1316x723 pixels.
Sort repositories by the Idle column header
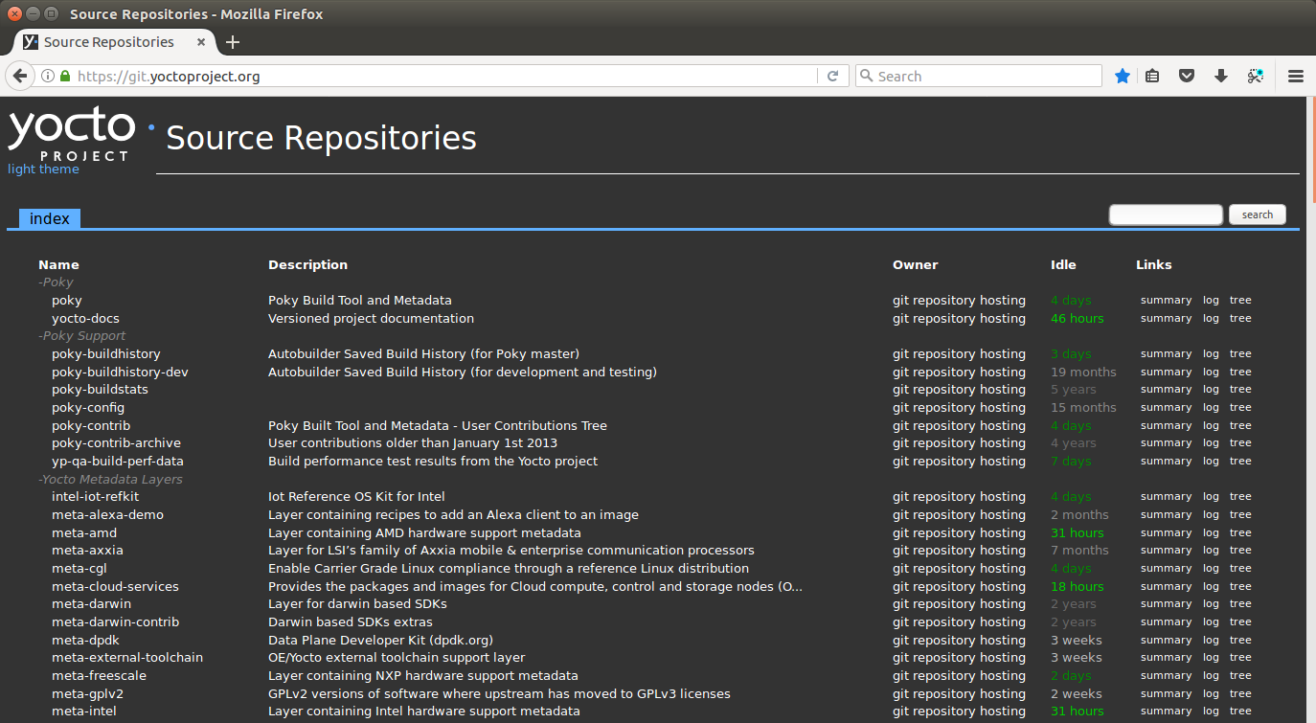1063,265
